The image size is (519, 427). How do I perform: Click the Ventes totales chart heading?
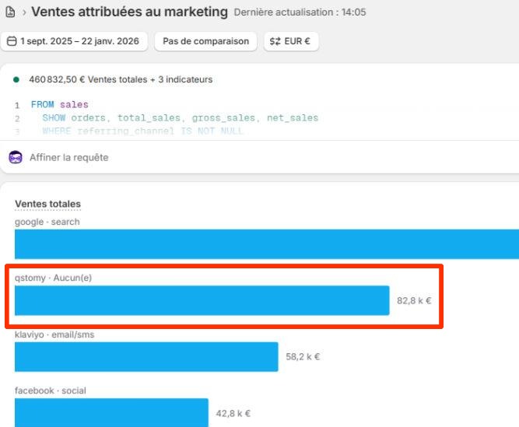[x=47, y=204]
